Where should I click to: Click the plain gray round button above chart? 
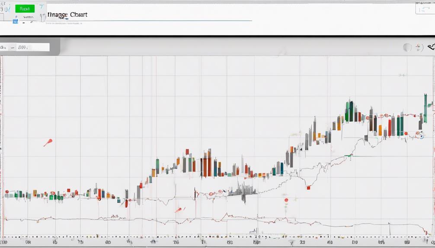(407, 47)
